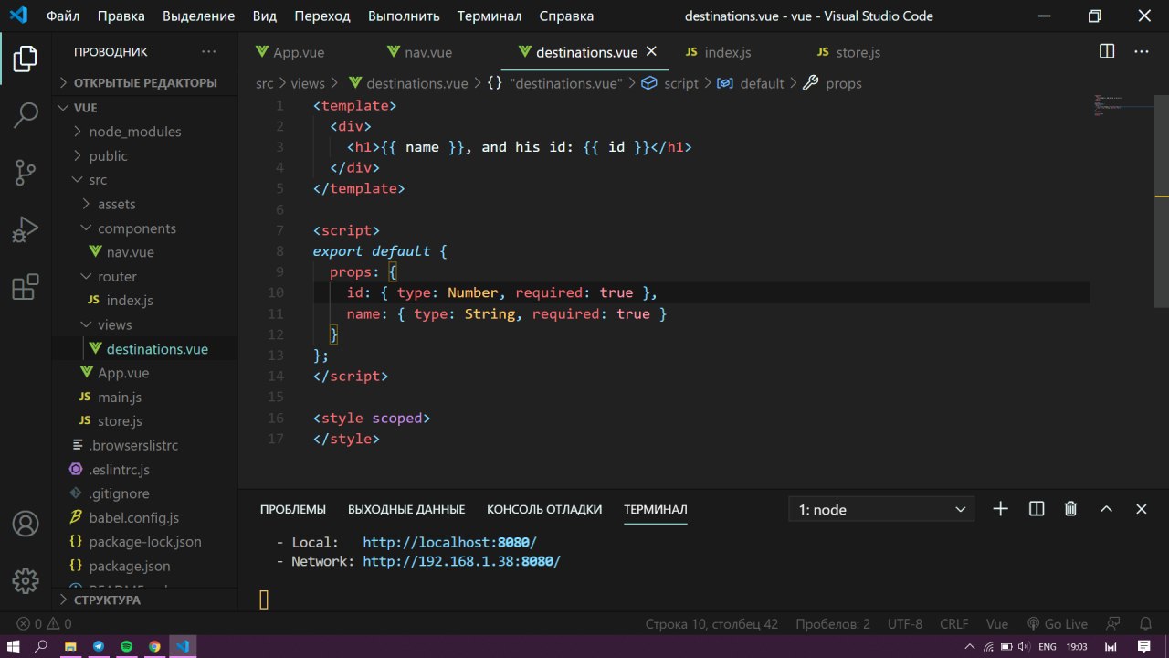Click the CRLF line ending indicator
This screenshot has height=658, width=1169.
pos(954,624)
